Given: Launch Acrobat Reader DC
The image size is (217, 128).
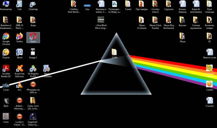Looking at the screenshot, I should 6,71.
